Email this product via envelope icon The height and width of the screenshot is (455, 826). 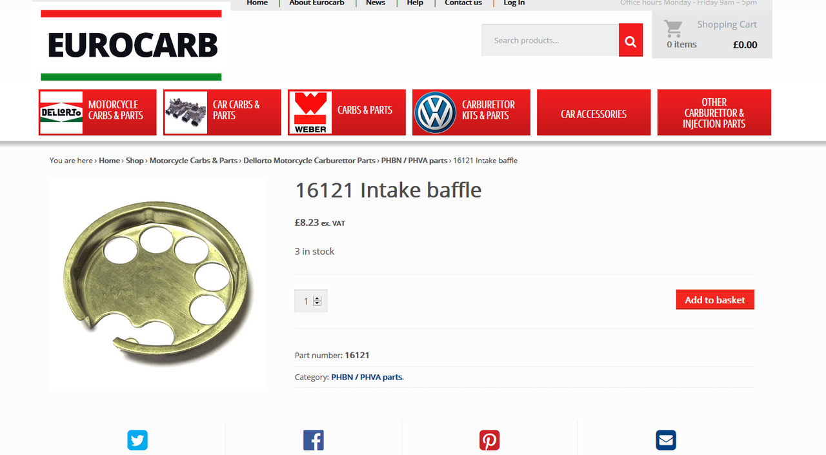(666, 440)
